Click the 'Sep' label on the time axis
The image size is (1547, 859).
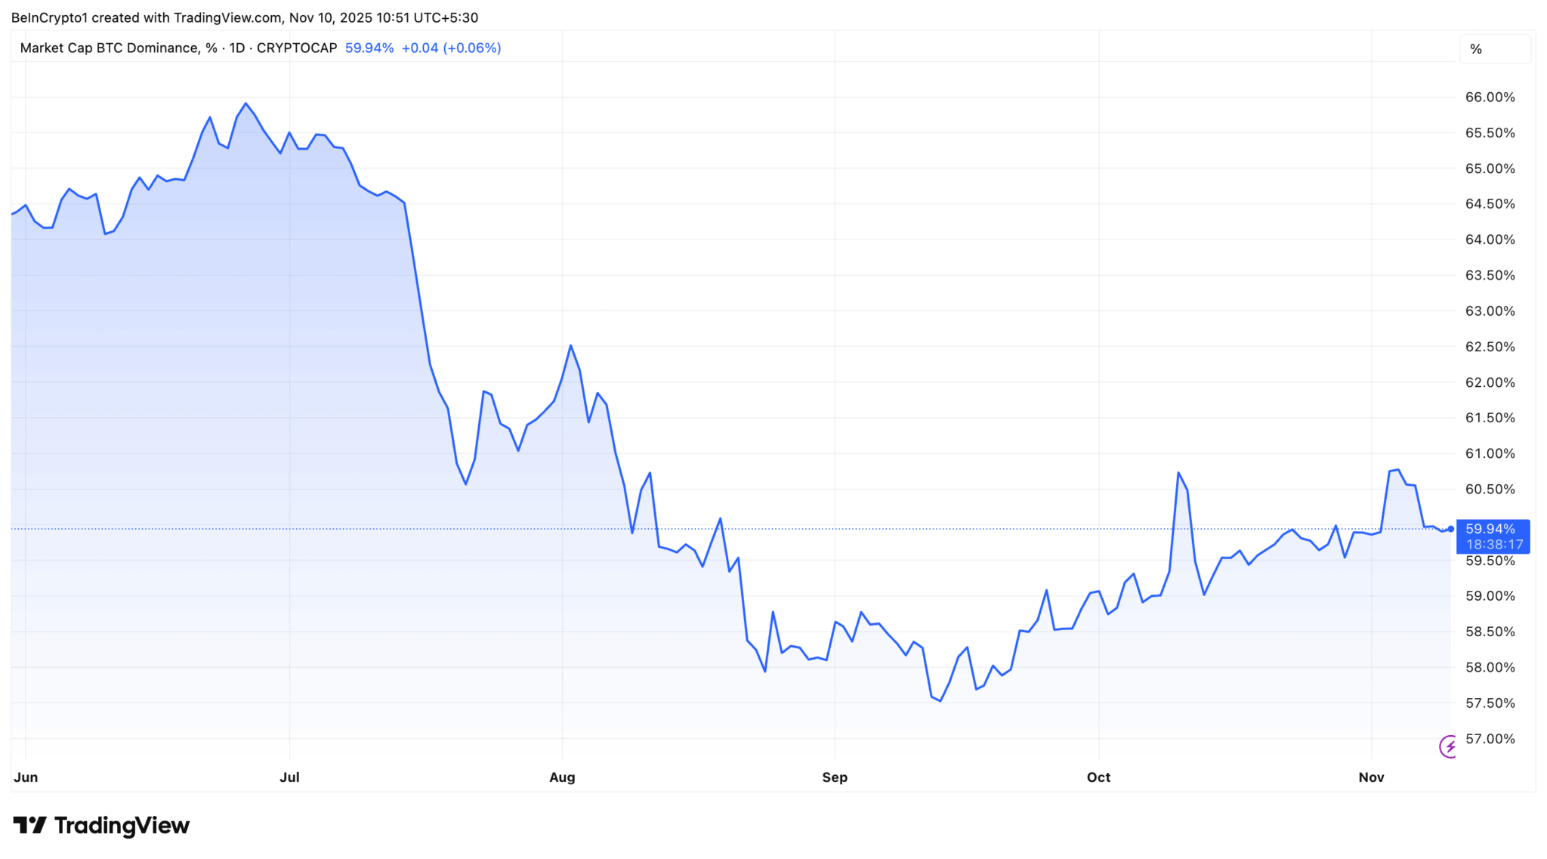click(835, 777)
